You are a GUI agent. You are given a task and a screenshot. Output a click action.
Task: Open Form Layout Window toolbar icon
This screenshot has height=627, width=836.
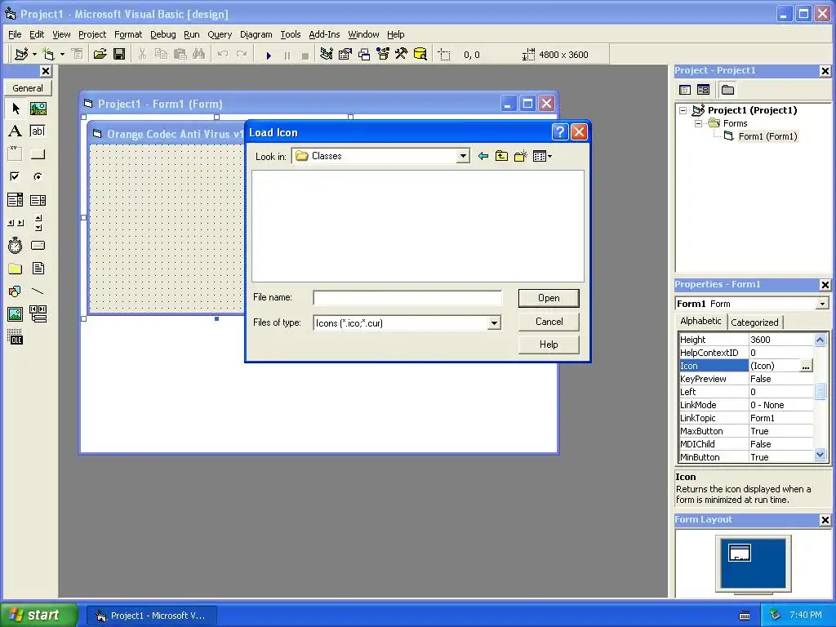[364, 55]
